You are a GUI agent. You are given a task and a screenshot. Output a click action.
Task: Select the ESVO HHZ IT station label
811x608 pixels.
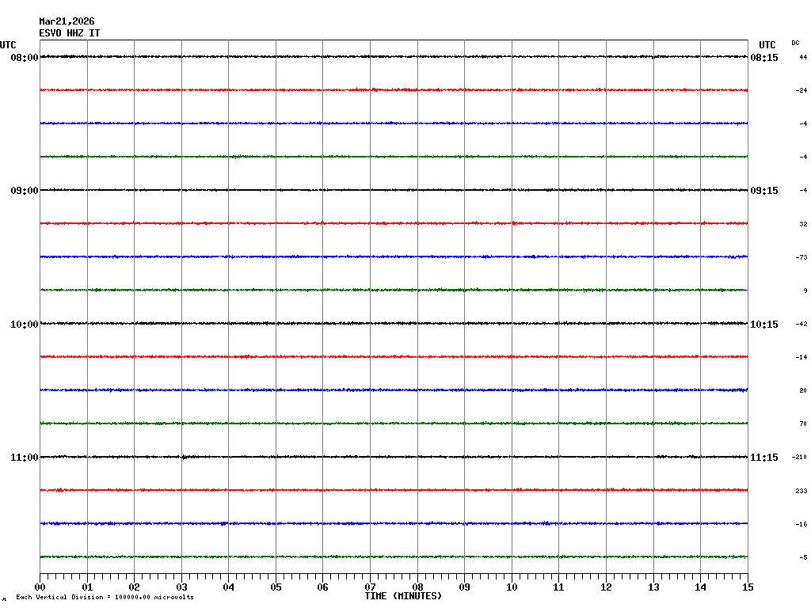[70, 33]
